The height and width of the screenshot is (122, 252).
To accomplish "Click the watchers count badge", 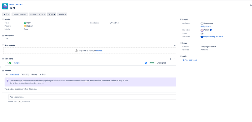I will point(202,37).
